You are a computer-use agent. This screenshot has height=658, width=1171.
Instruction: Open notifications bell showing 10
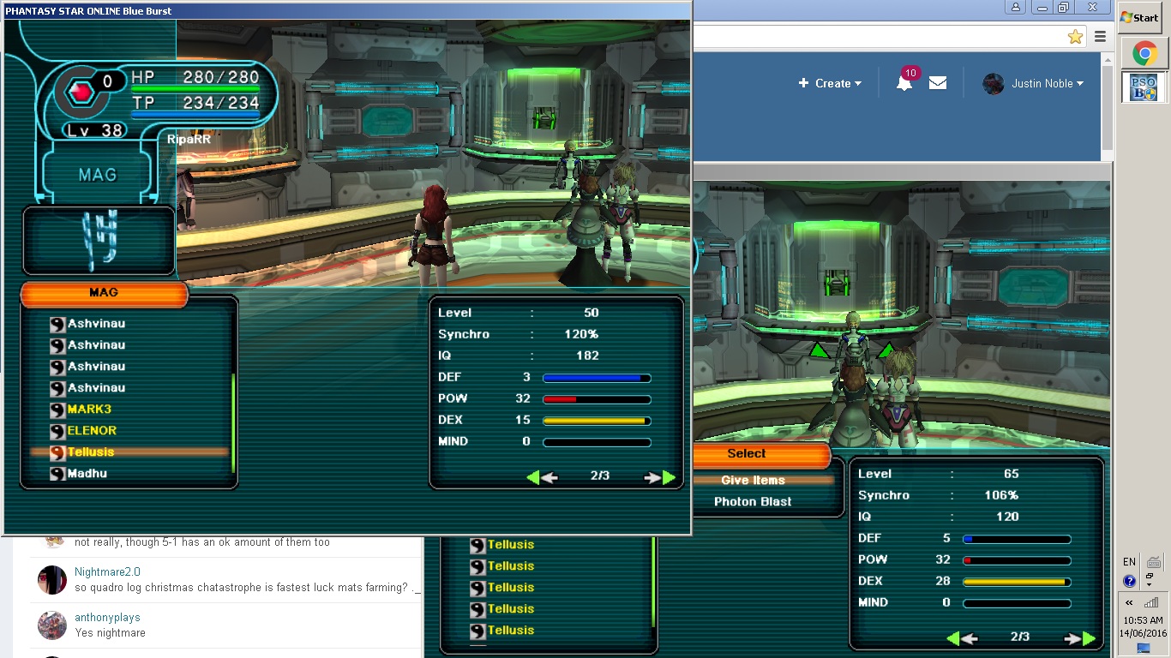pyautogui.click(x=905, y=81)
